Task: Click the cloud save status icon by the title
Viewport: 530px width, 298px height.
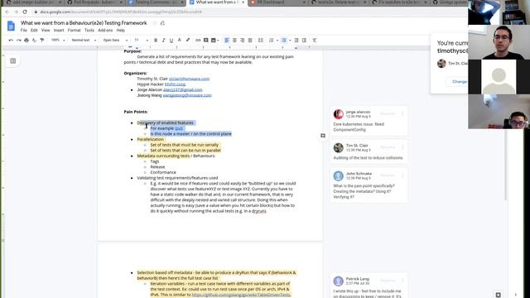Action: [x=162, y=23]
